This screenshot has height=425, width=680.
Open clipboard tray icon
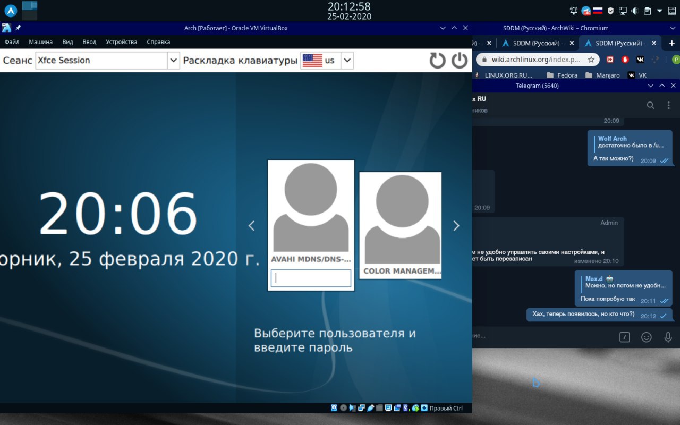(647, 11)
